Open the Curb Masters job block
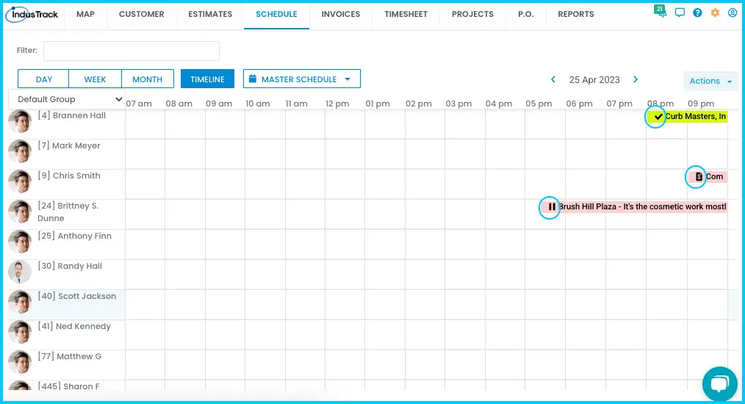The height and width of the screenshot is (404, 745). tap(687, 117)
